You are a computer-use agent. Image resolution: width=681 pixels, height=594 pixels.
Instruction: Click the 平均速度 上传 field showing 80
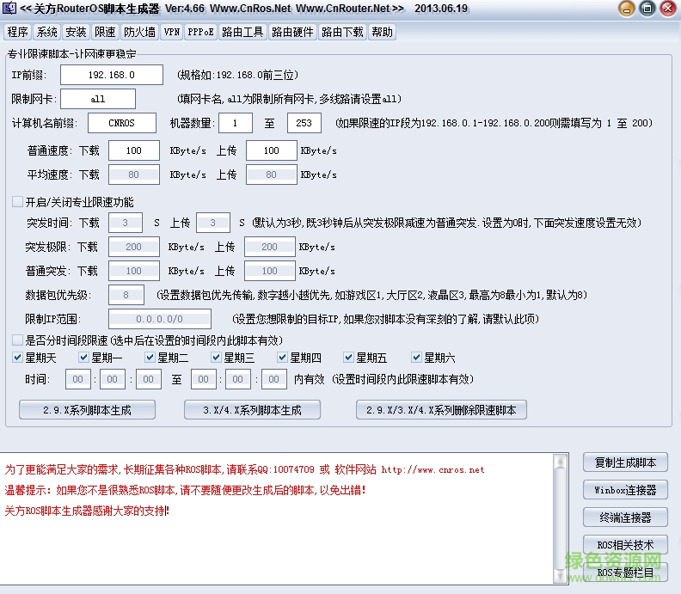272,175
